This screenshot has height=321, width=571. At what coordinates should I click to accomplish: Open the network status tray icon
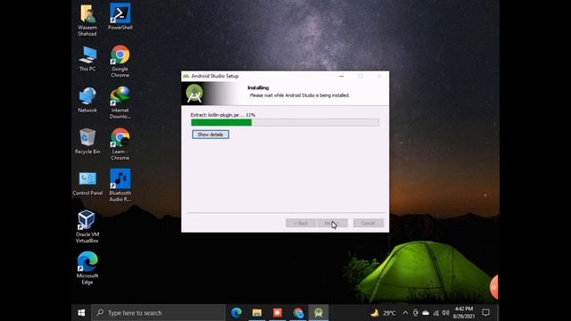(435, 313)
